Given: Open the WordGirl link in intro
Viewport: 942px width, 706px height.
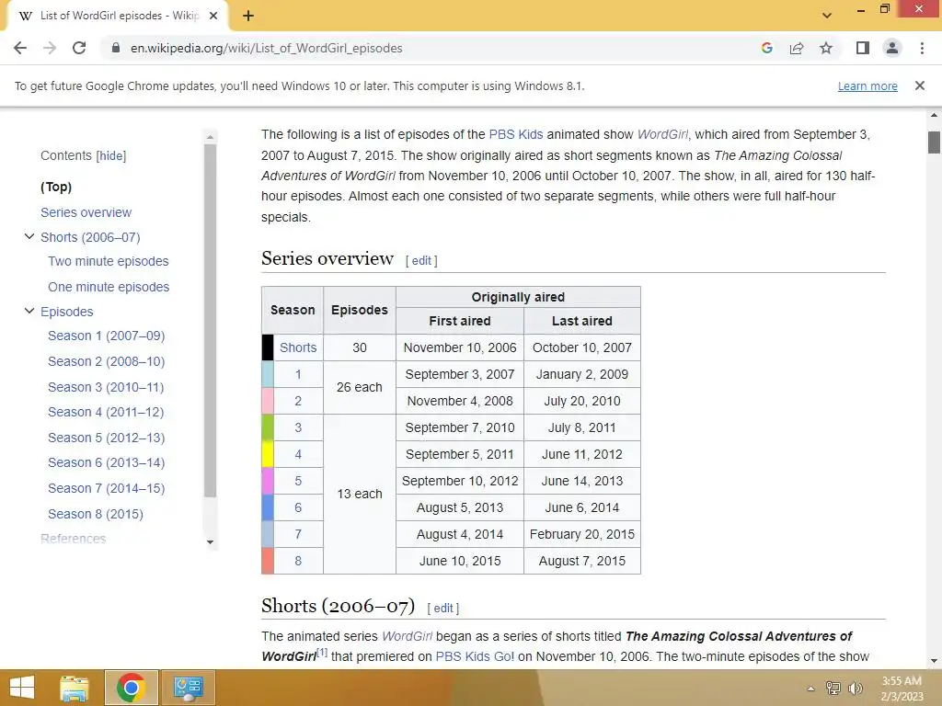Looking at the screenshot, I should [x=662, y=134].
